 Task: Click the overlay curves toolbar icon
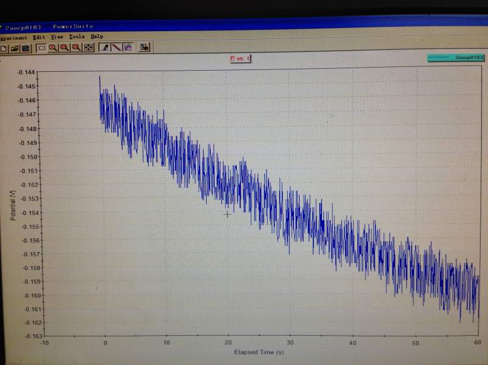[128, 48]
